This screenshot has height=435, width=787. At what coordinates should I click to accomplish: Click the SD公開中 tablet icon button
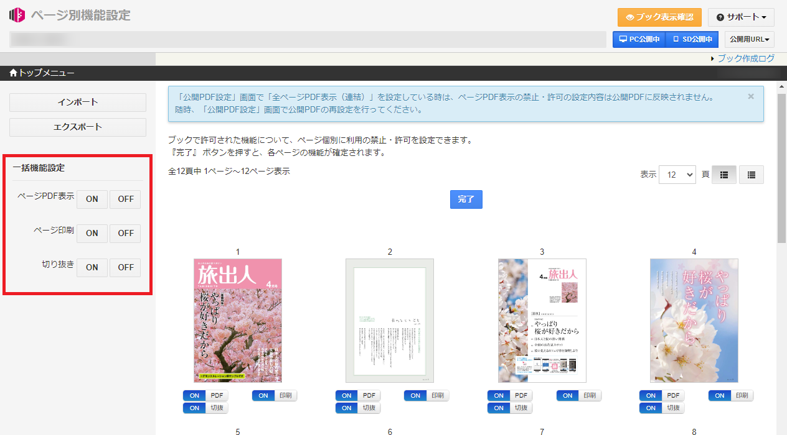[x=692, y=39]
